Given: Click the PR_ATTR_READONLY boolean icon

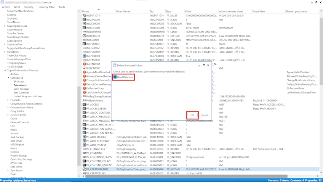Looking at the screenshot, I should click(84, 141).
